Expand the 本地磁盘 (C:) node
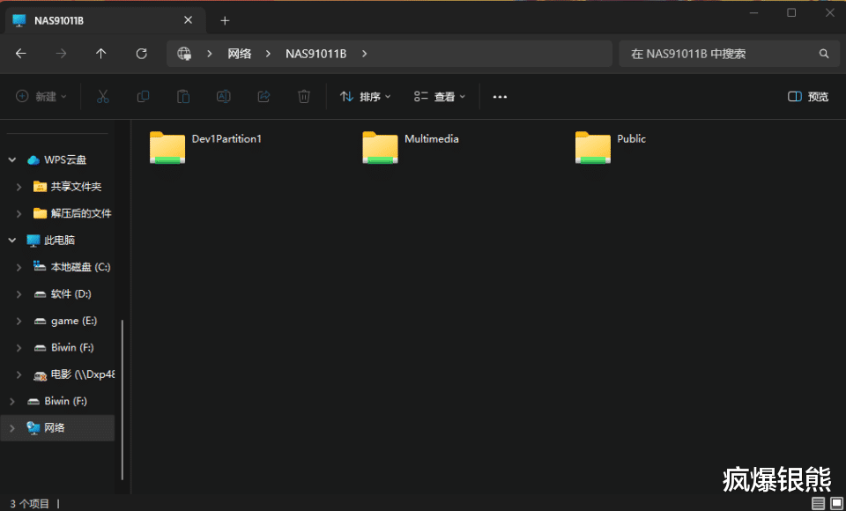846x511 pixels. coord(19,267)
